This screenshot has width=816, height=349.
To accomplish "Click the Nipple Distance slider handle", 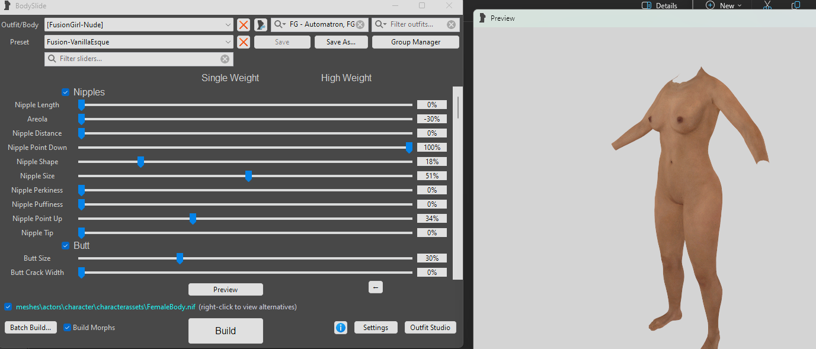I will (x=82, y=133).
